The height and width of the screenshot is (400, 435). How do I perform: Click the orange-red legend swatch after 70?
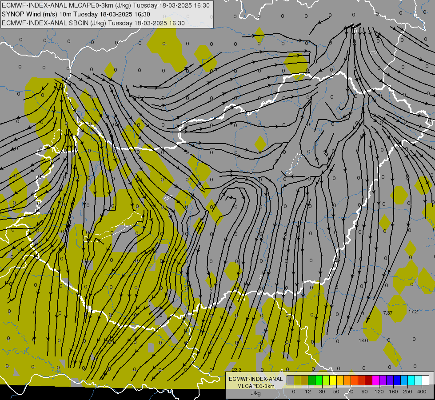pyautogui.click(x=354, y=380)
